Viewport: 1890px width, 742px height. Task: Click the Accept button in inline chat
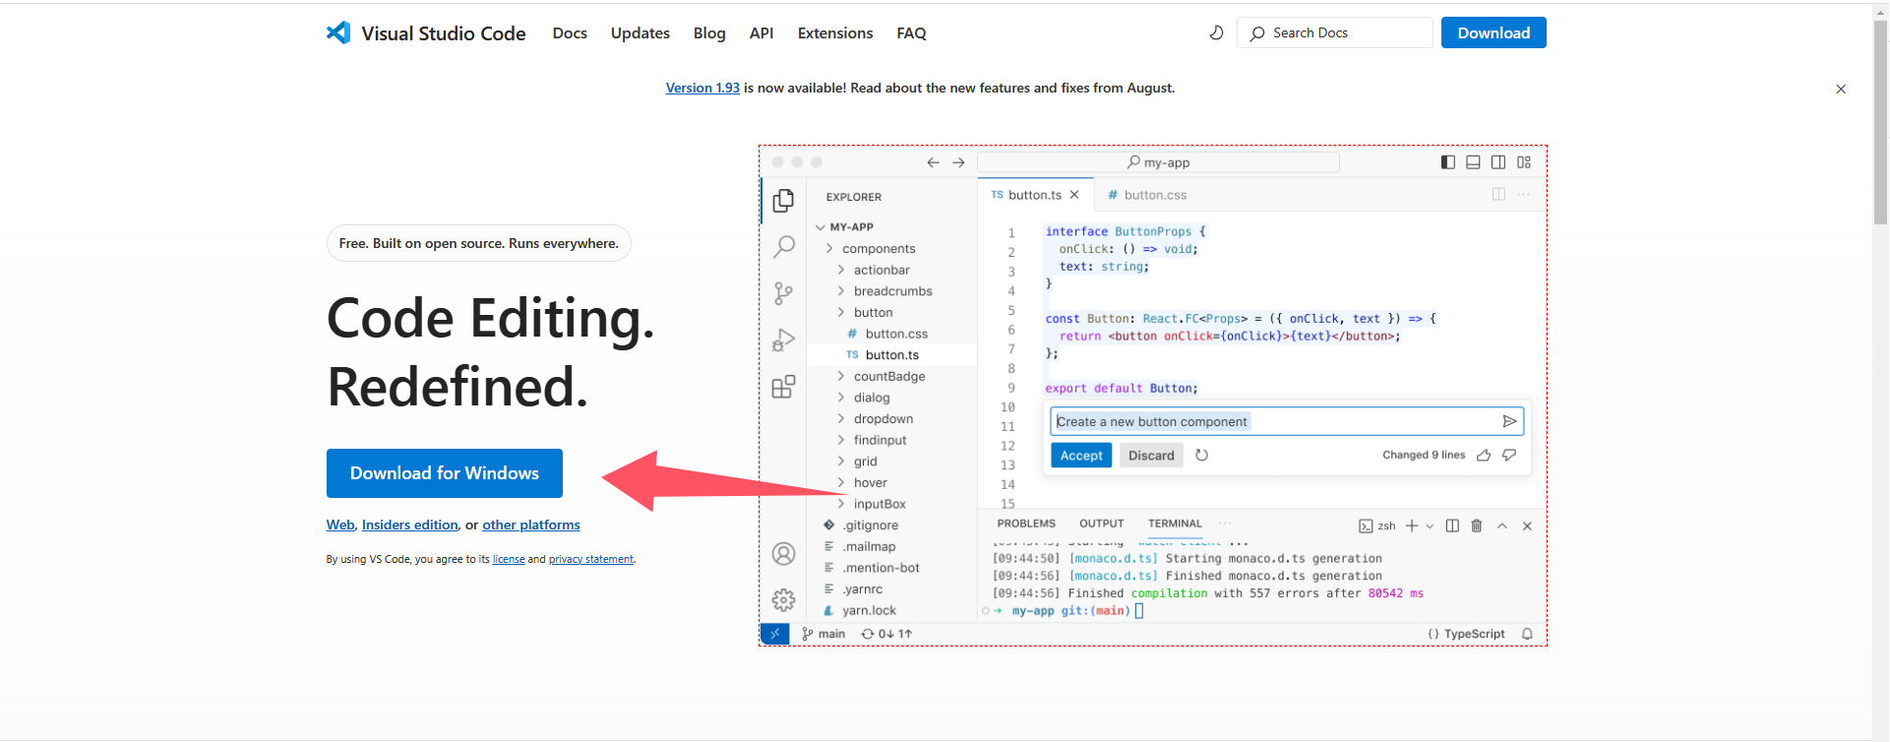[x=1081, y=455]
